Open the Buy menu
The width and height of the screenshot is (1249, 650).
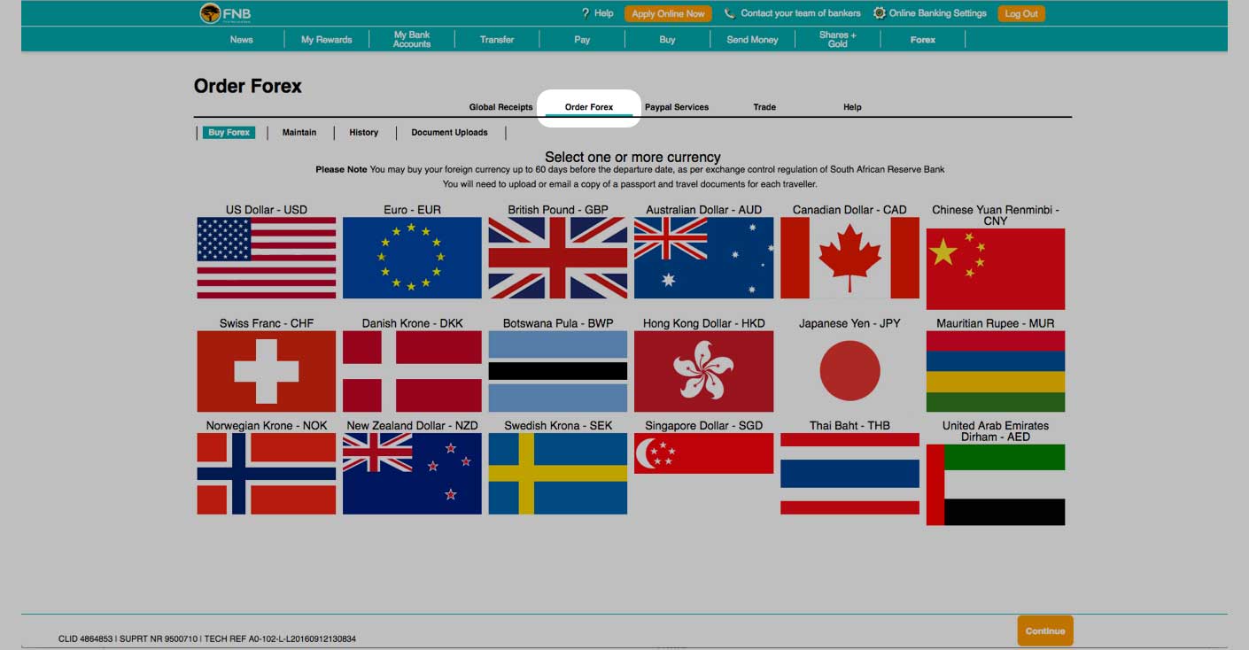click(x=667, y=39)
